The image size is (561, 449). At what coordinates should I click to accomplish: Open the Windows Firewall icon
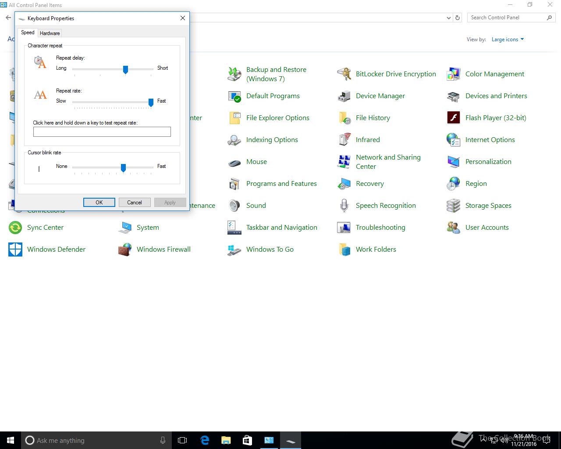pos(125,249)
